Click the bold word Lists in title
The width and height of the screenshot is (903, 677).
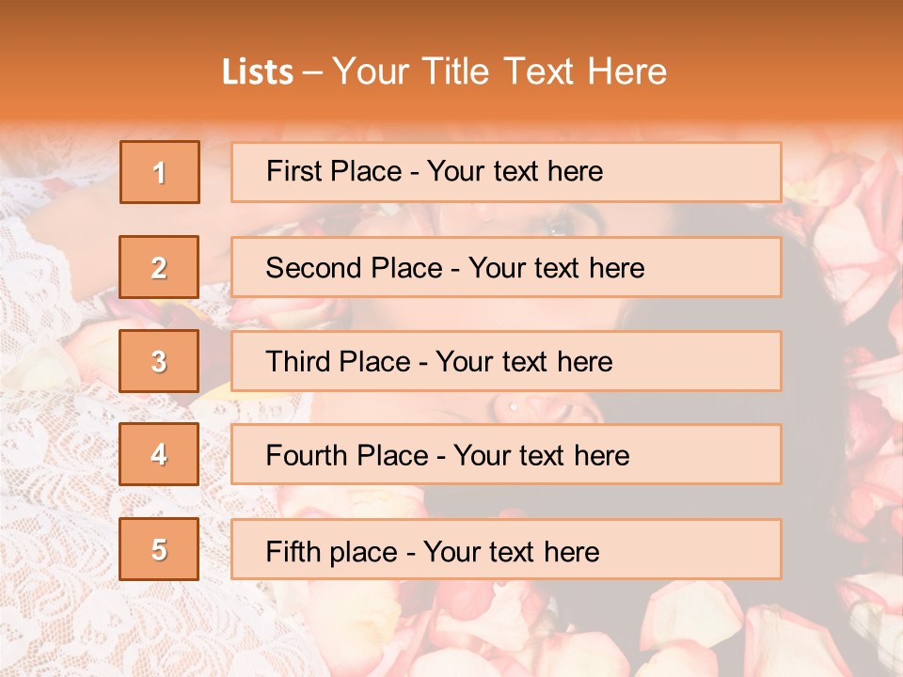click(258, 71)
